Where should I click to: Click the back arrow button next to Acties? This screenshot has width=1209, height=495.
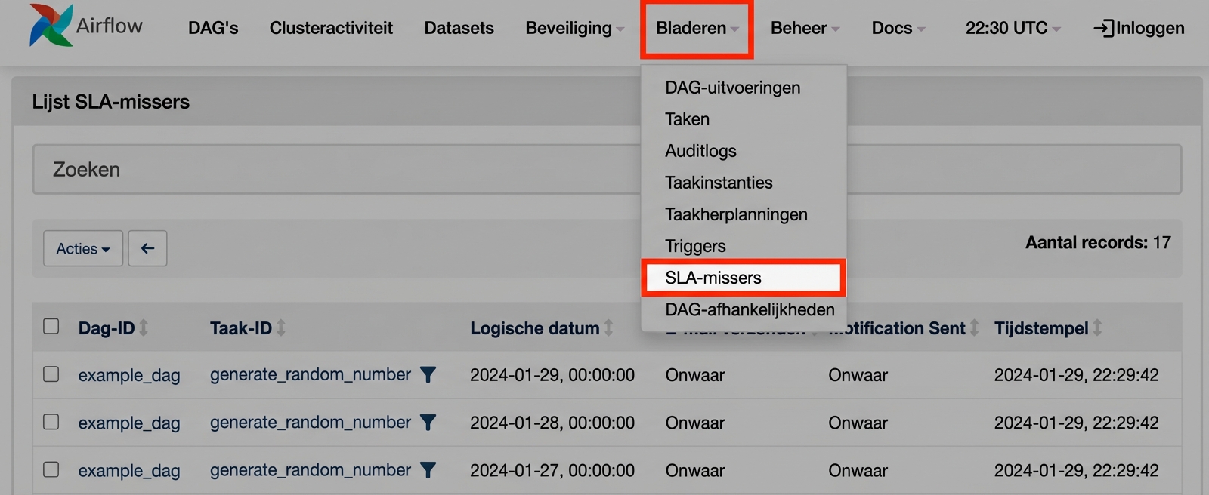pos(147,248)
